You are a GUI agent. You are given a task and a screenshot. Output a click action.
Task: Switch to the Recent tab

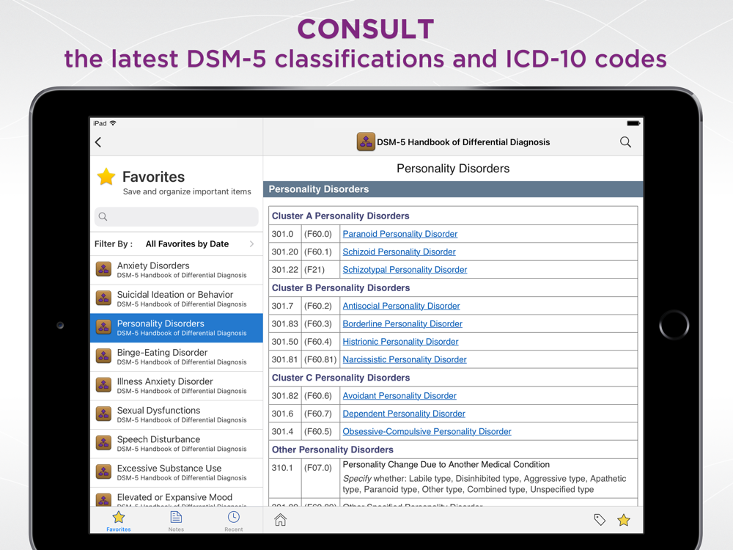(234, 521)
